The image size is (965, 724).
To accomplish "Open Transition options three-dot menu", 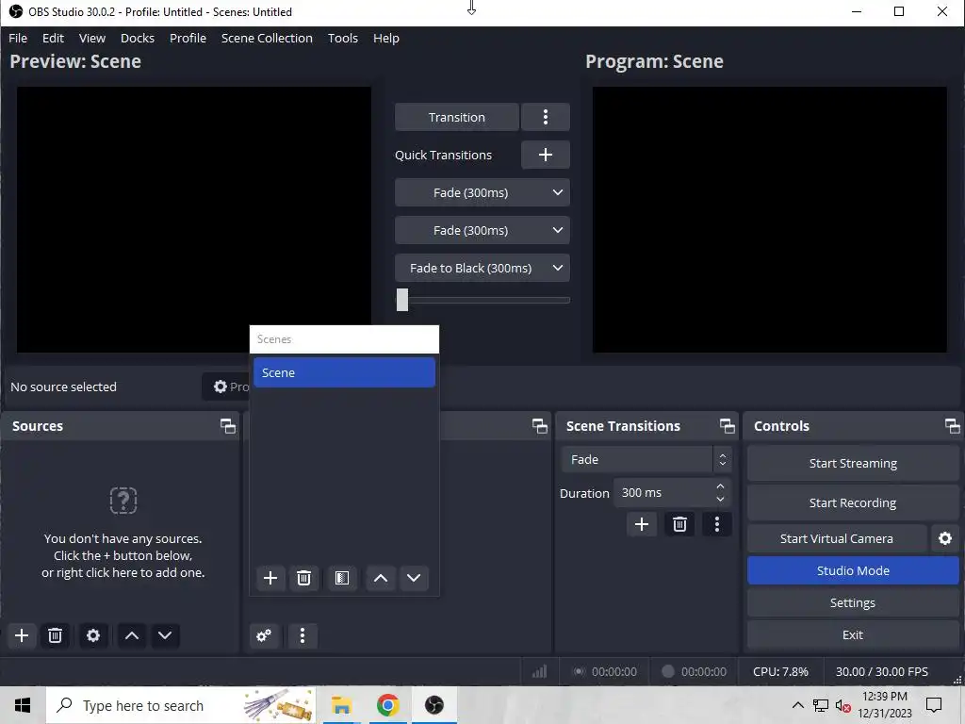I will tap(546, 117).
